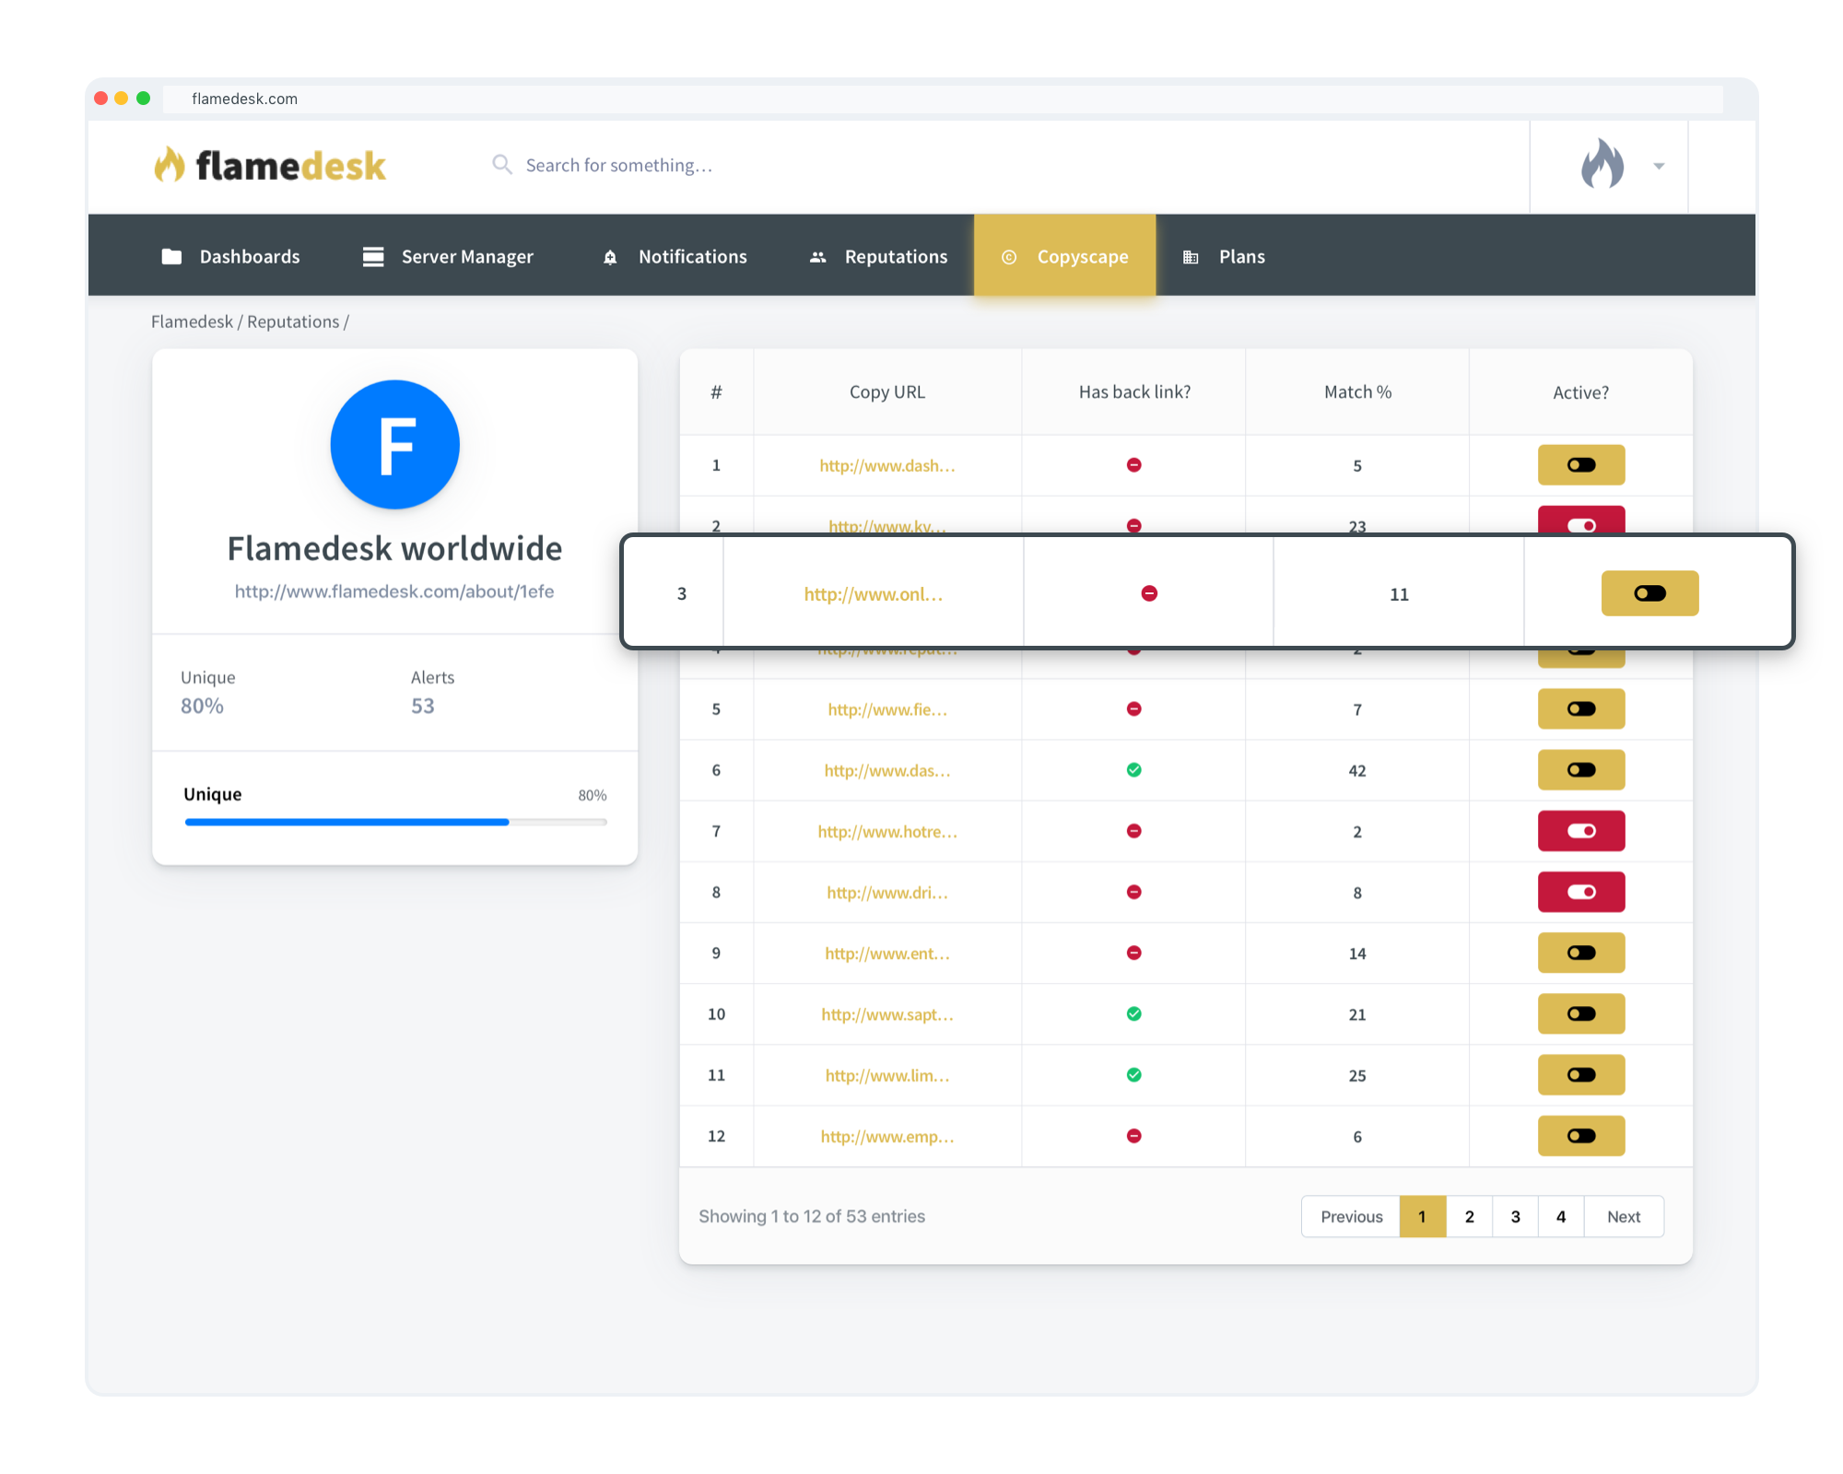1843x1474 pixels.
Task: Click the Previous pagination button
Action: pos(1351,1217)
